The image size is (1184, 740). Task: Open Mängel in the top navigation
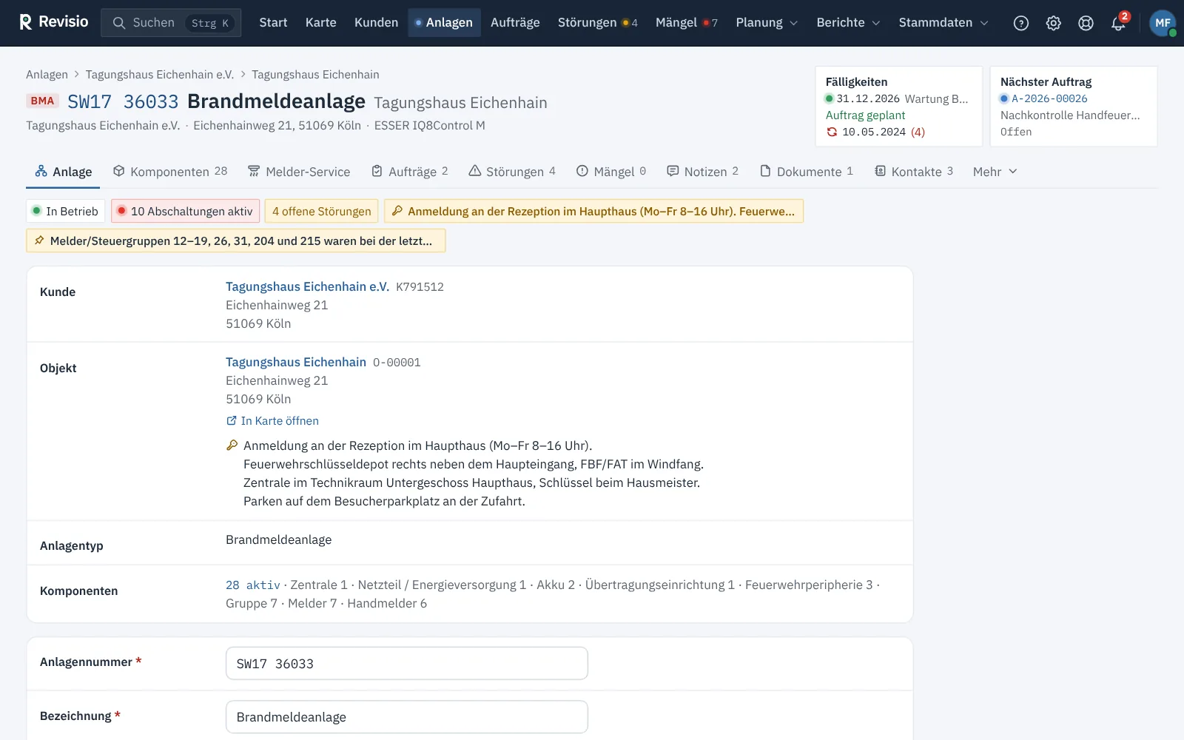coord(686,23)
